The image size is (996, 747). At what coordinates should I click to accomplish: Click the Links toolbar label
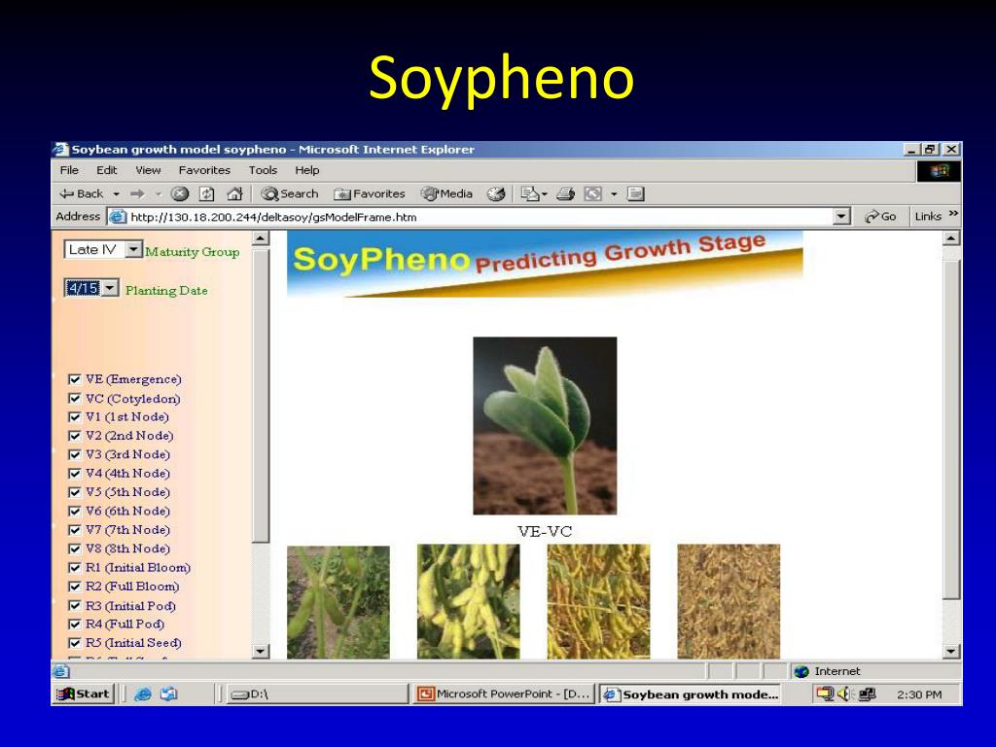(x=928, y=217)
